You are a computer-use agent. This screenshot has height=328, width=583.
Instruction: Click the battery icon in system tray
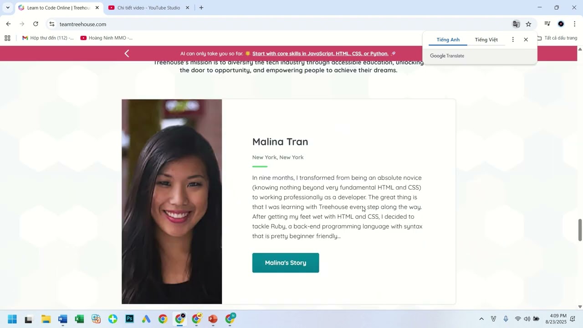click(537, 319)
